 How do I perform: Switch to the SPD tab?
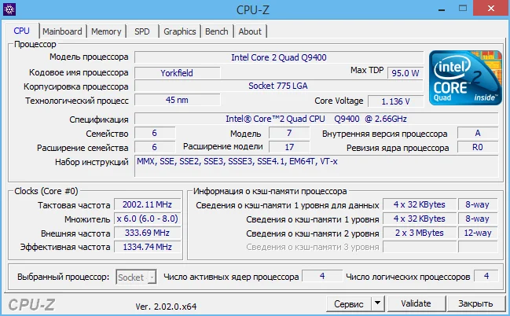tap(142, 31)
